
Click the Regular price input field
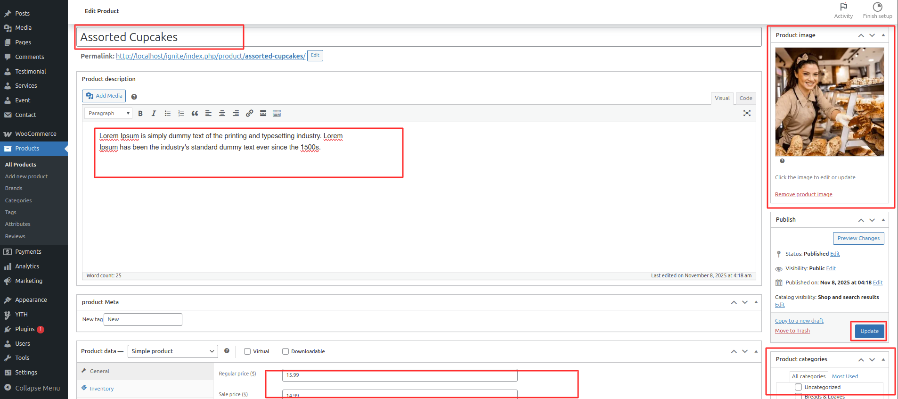[x=400, y=375]
